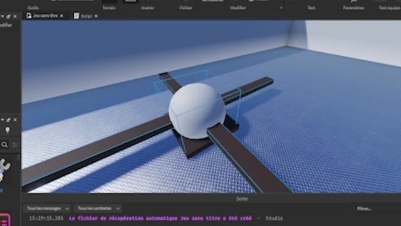This screenshot has width=401, height=226.
Task: Click the lightbulb icon in the left panel
Action: 8,130
